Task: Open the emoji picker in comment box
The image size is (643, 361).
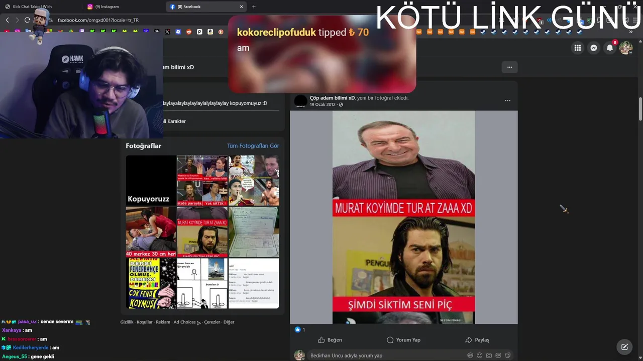Action: (x=480, y=355)
